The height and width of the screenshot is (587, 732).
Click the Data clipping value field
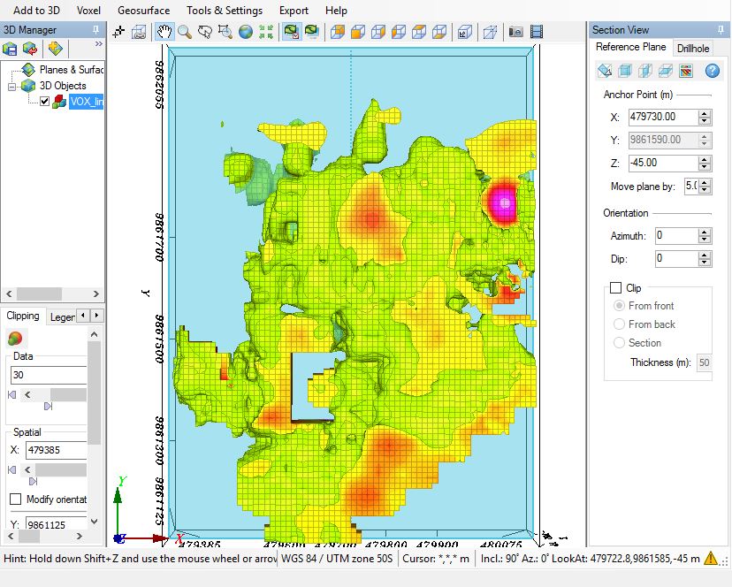coord(49,375)
